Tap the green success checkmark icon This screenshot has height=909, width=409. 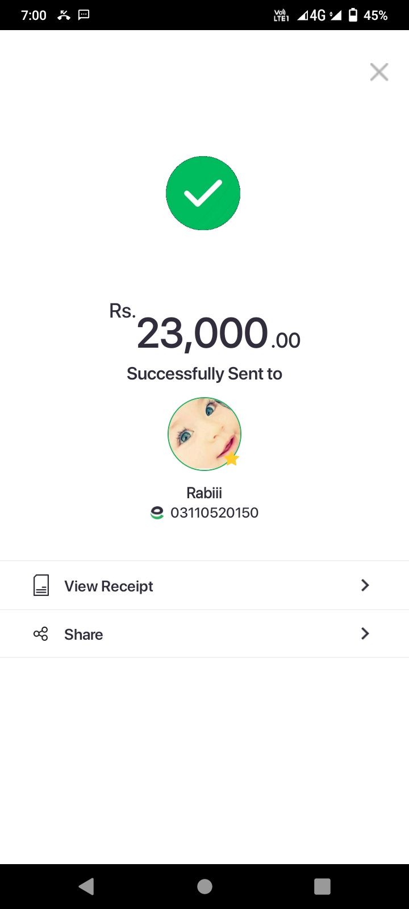[203, 193]
